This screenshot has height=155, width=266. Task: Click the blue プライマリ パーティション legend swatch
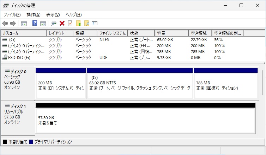(x=31, y=142)
